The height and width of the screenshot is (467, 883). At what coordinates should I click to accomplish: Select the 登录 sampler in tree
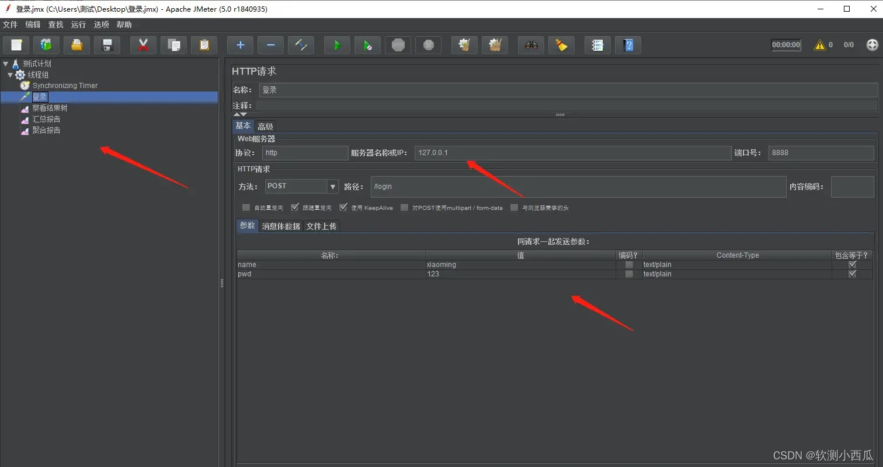40,97
